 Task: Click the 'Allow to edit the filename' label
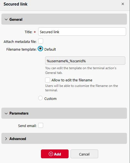coord(72,80)
